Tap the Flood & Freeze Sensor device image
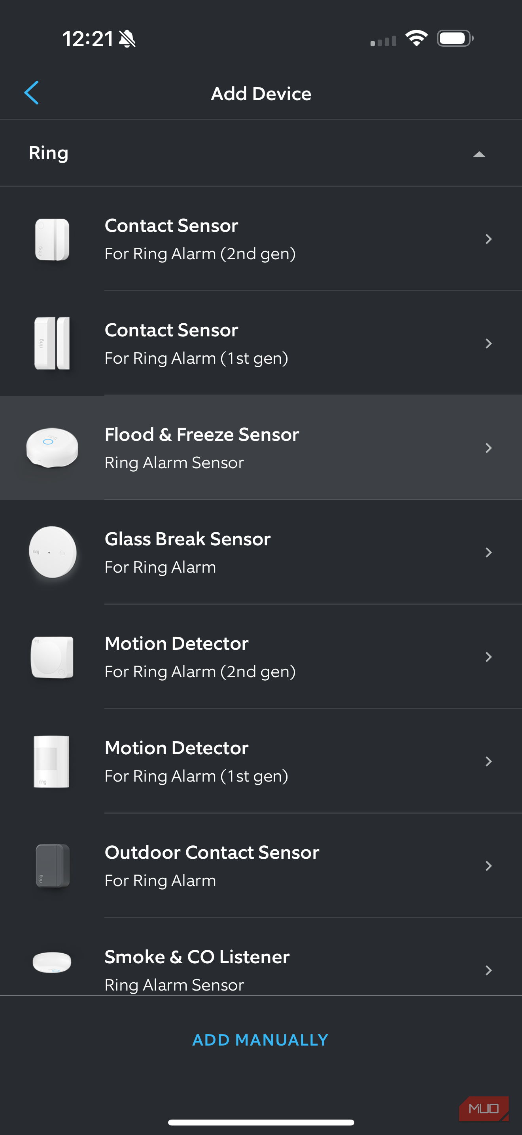 pyautogui.click(x=52, y=448)
